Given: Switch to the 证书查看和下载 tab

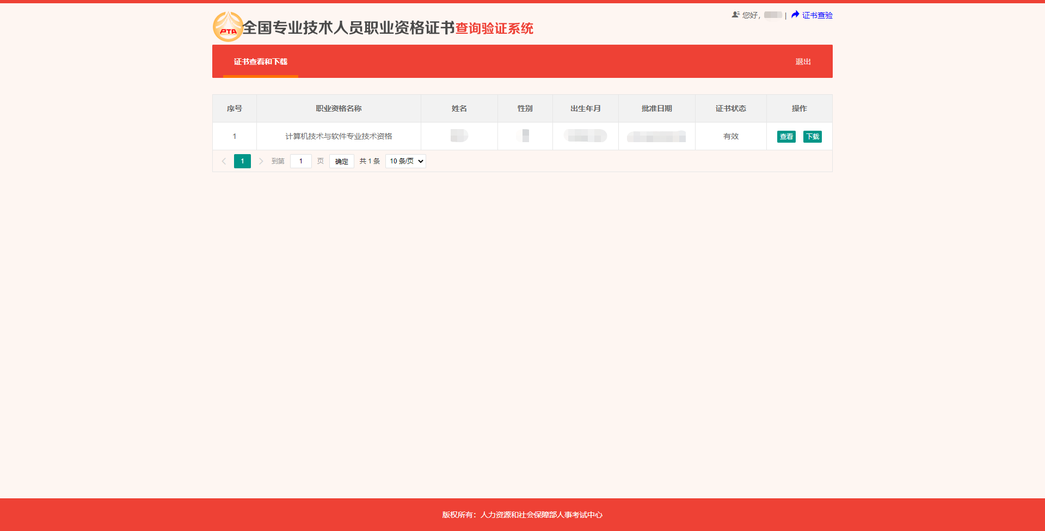Looking at the screenshot, I should 260,62.
